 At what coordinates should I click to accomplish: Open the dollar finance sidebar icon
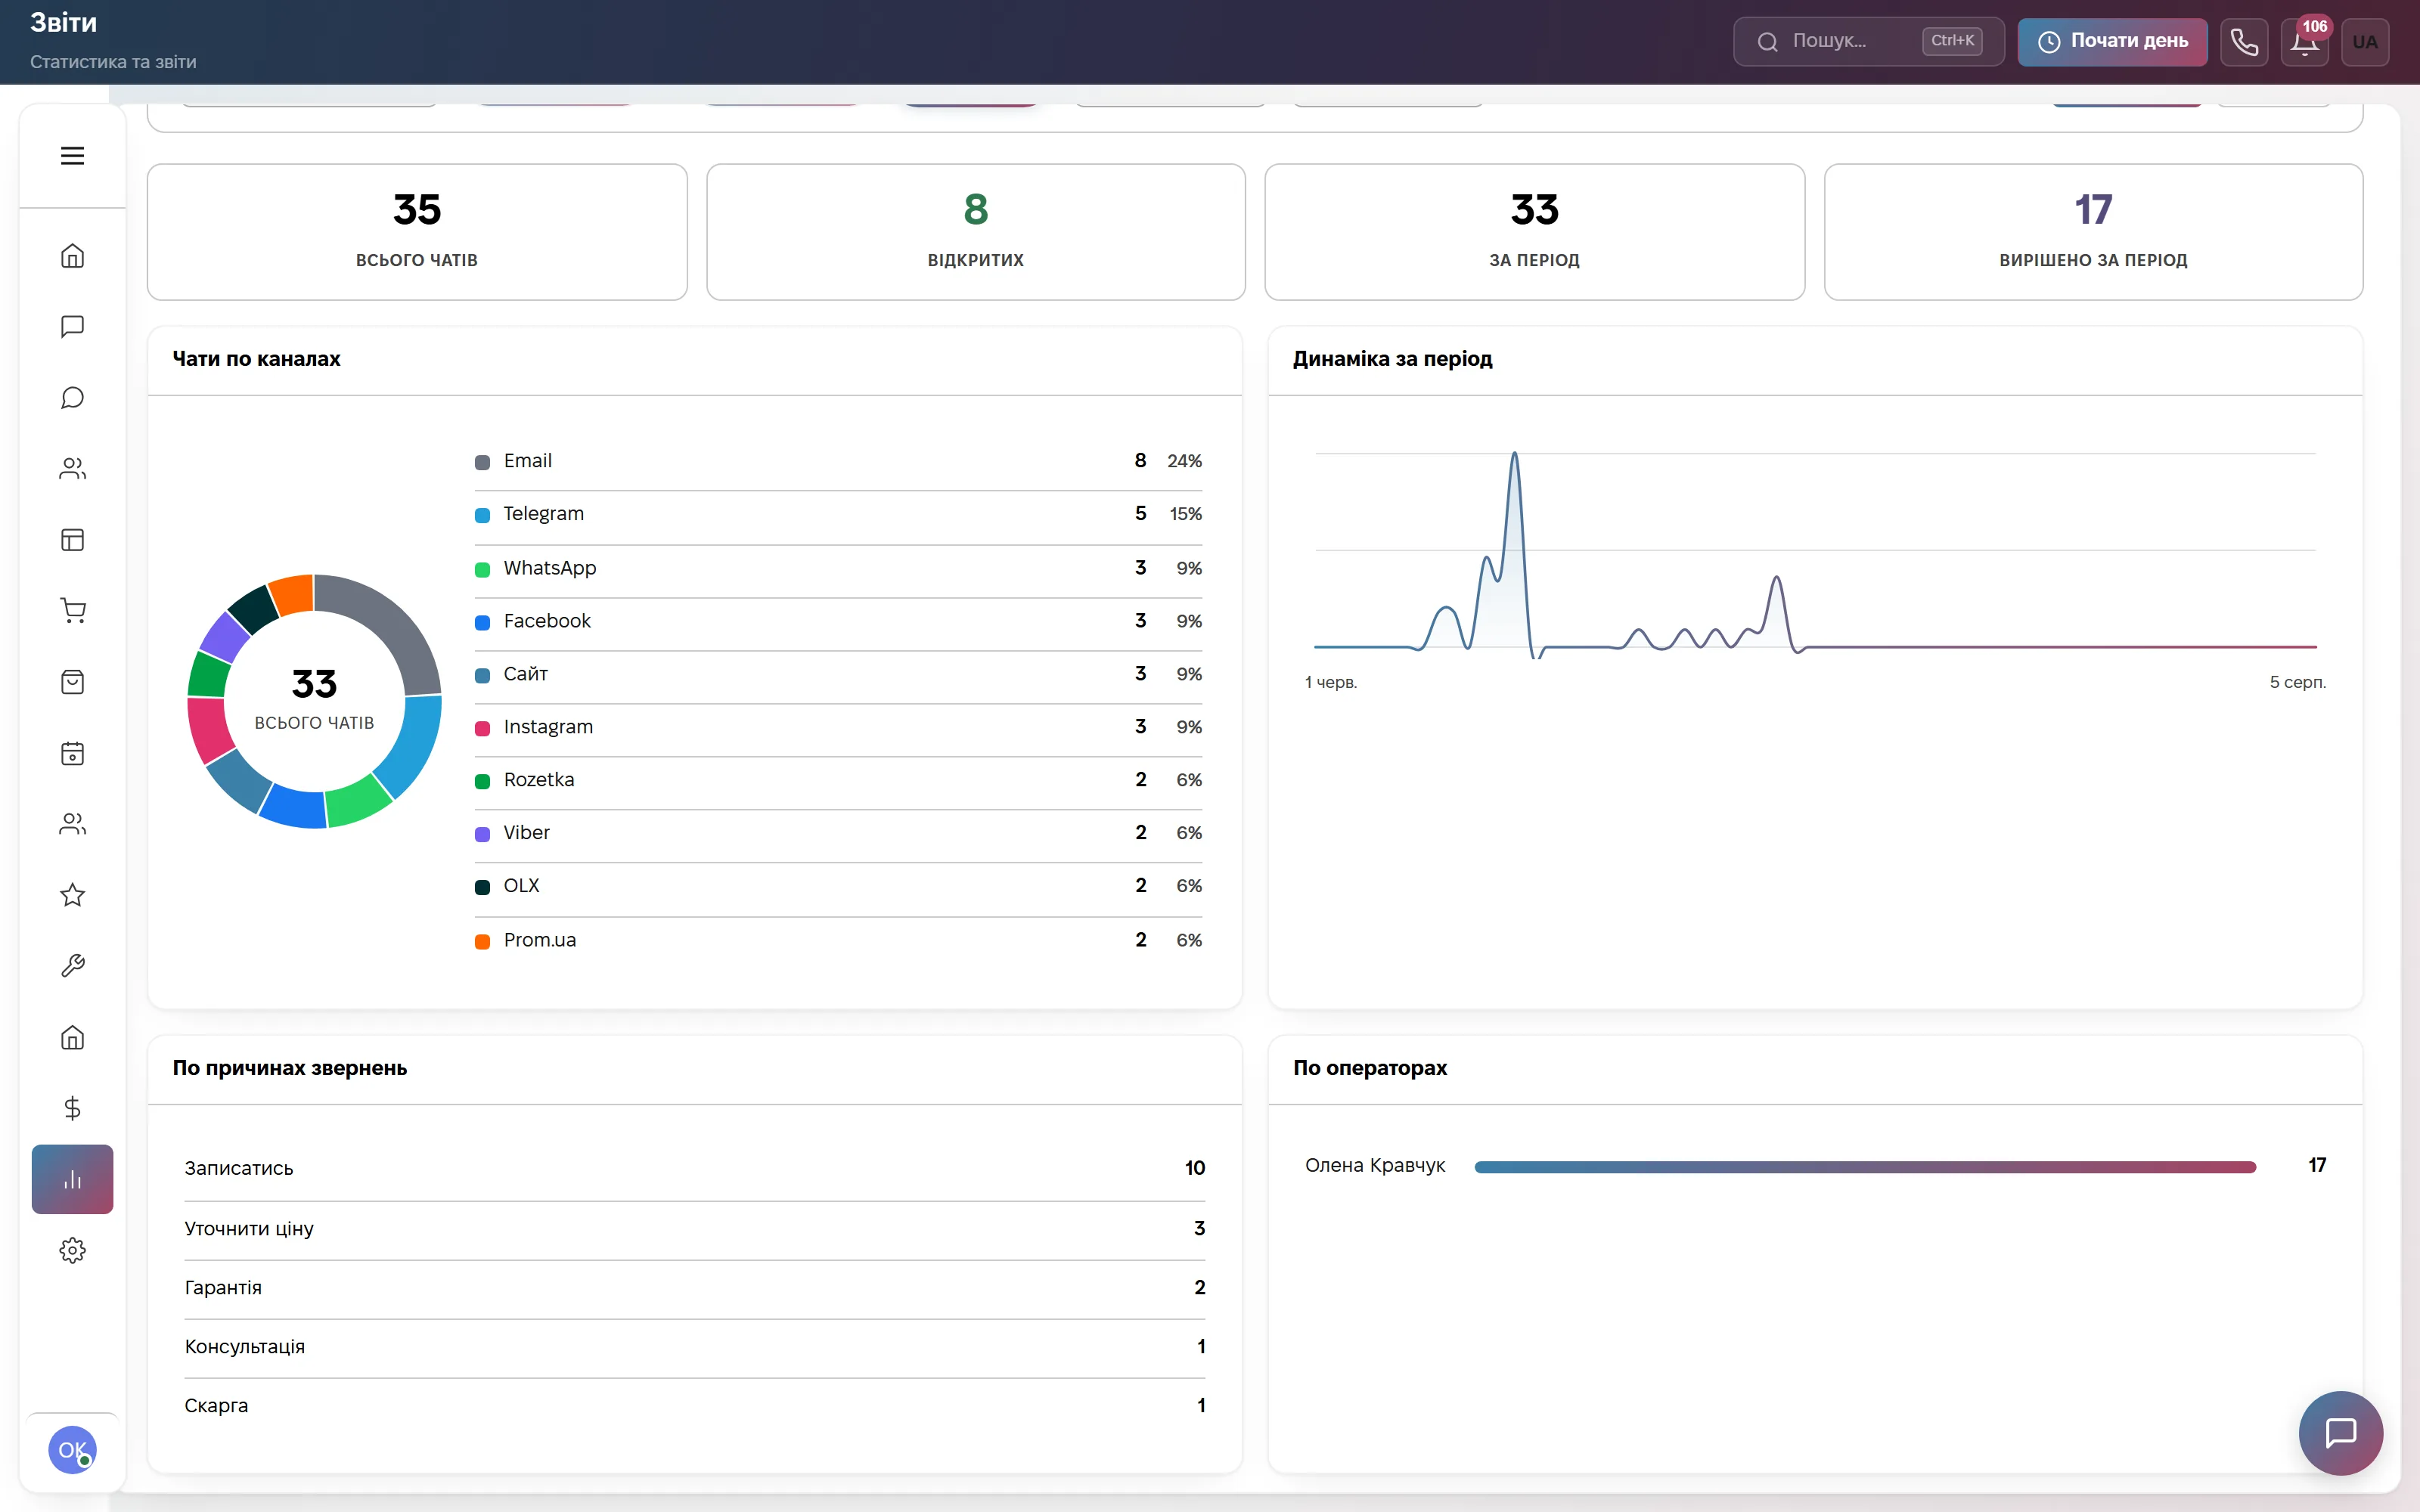72,1108
